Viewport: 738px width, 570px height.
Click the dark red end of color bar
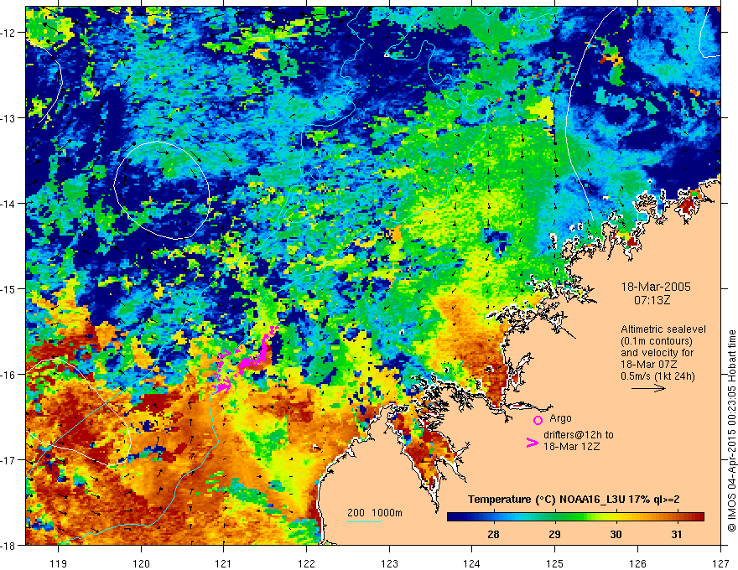[698, 517]
